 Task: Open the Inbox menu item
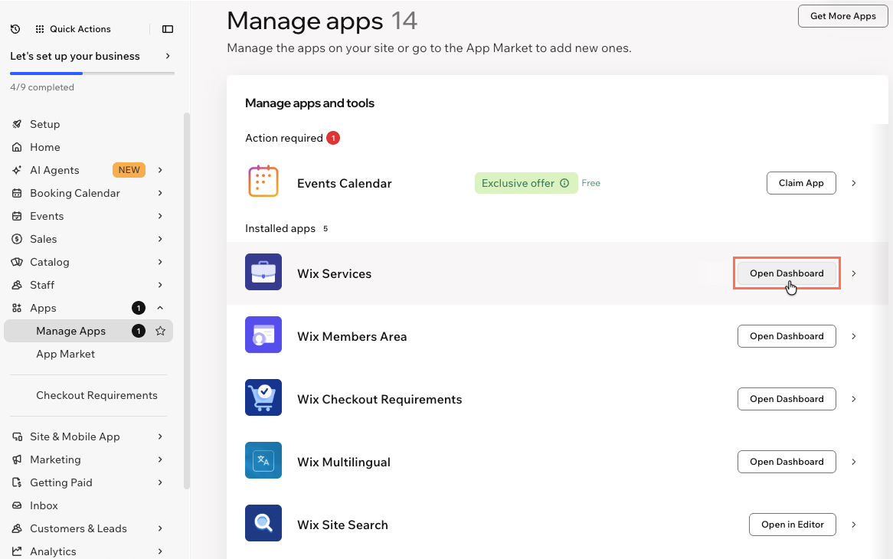pyautogui.click(x=44, y=505)
